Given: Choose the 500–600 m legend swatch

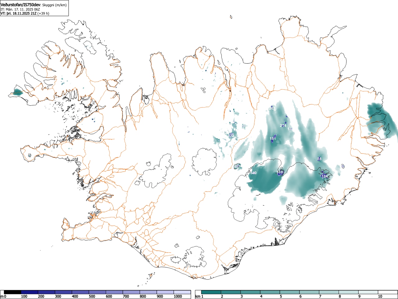Looking at the screenshot, I should click(97, 292).
